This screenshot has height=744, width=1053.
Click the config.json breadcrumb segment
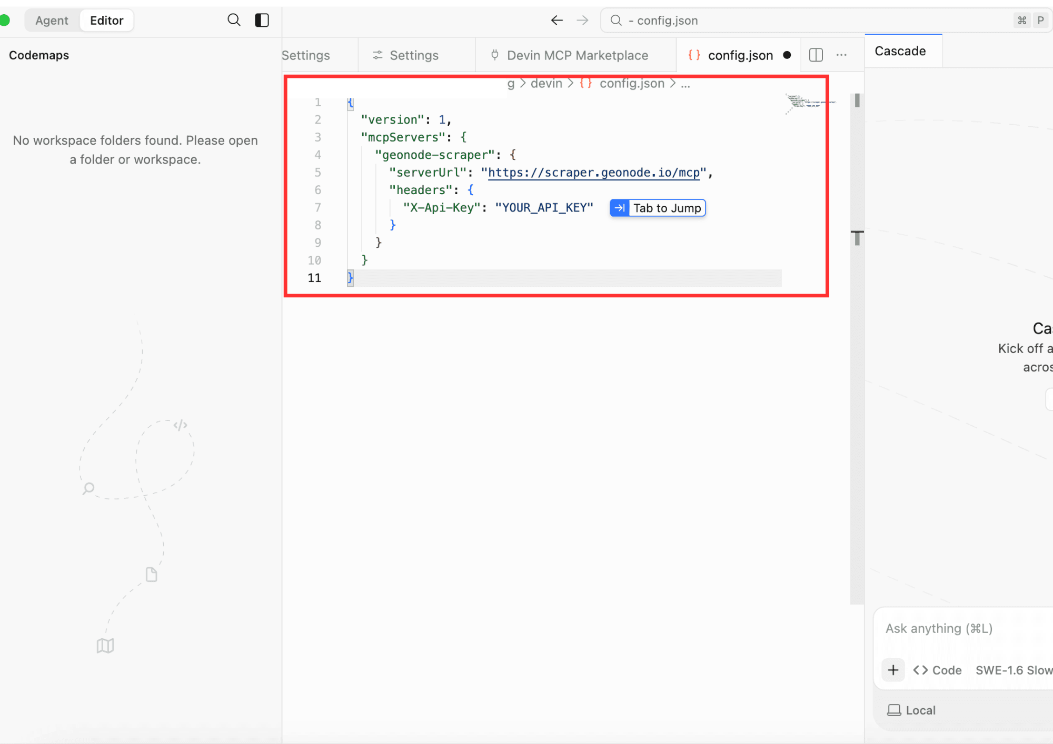coord(632,83)
